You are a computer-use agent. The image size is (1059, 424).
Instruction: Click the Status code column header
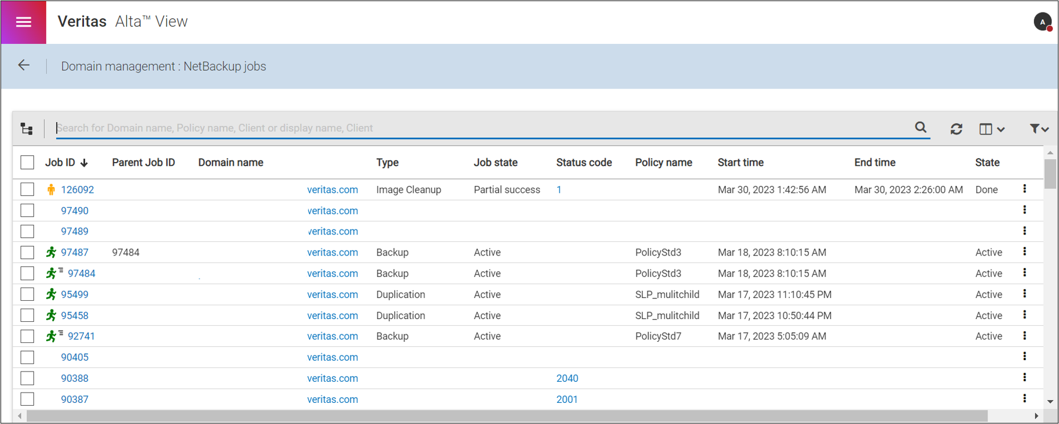(584, 163)
